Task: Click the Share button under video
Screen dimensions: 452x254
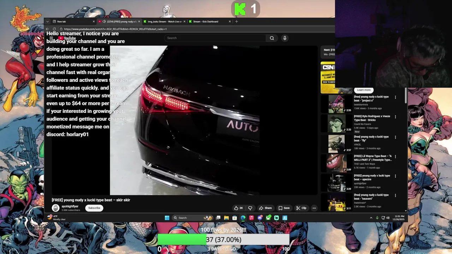Action: [265, 208]
